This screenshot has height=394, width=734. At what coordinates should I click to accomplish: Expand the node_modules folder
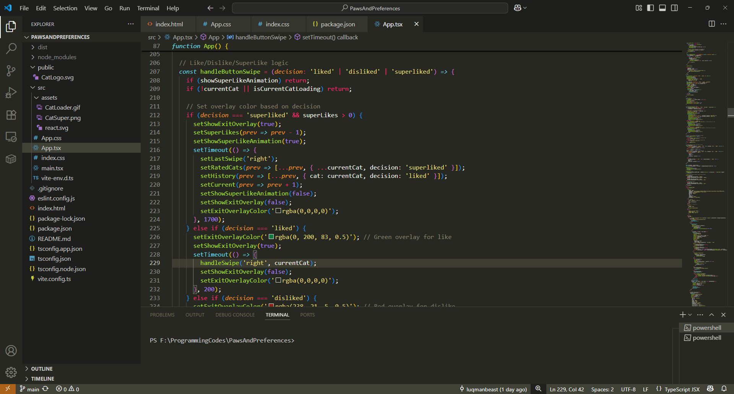coord(57,57)
